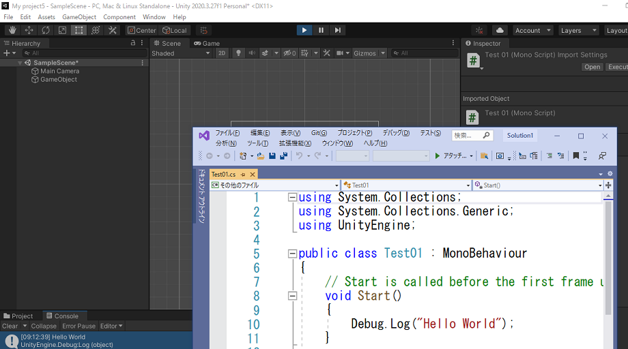Select the Unity Hand tool
Screen dimensions: 628x349
click(12, 31)
